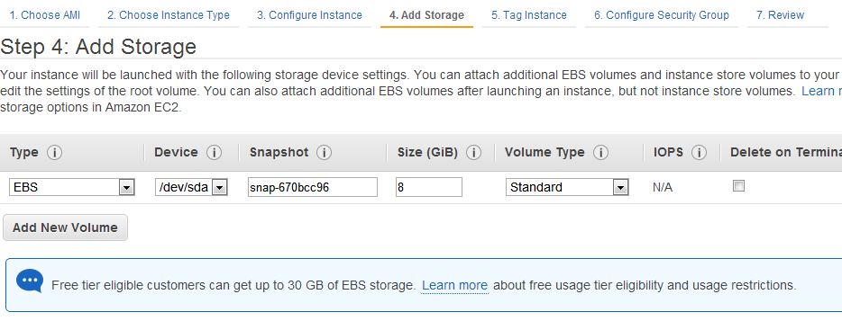Switch to 3. Configure Instance tab
Image resolution: width=842 pixels, height=330 pixels.
click(309, 15)
